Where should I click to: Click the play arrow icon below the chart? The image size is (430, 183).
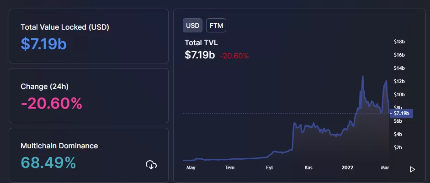click(x=413, y=169)
